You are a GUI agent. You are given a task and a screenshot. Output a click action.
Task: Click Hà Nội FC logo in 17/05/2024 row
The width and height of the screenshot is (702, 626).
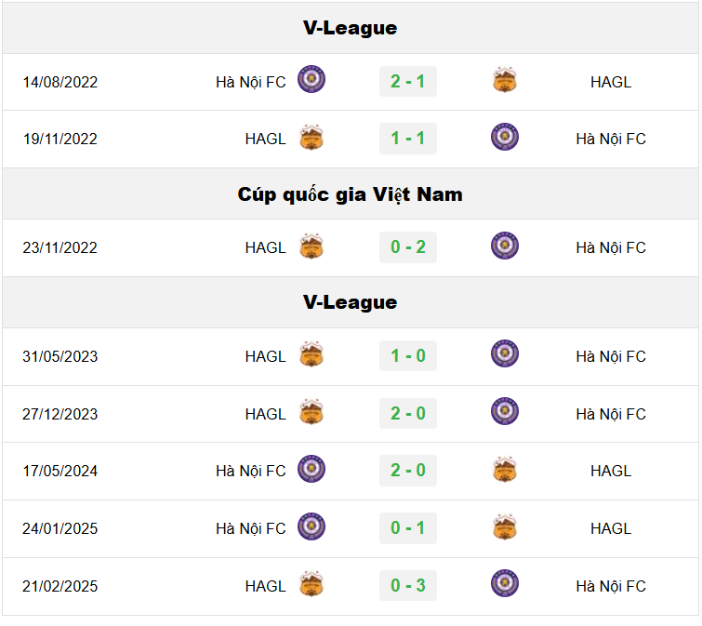click(x=311, y=469)
